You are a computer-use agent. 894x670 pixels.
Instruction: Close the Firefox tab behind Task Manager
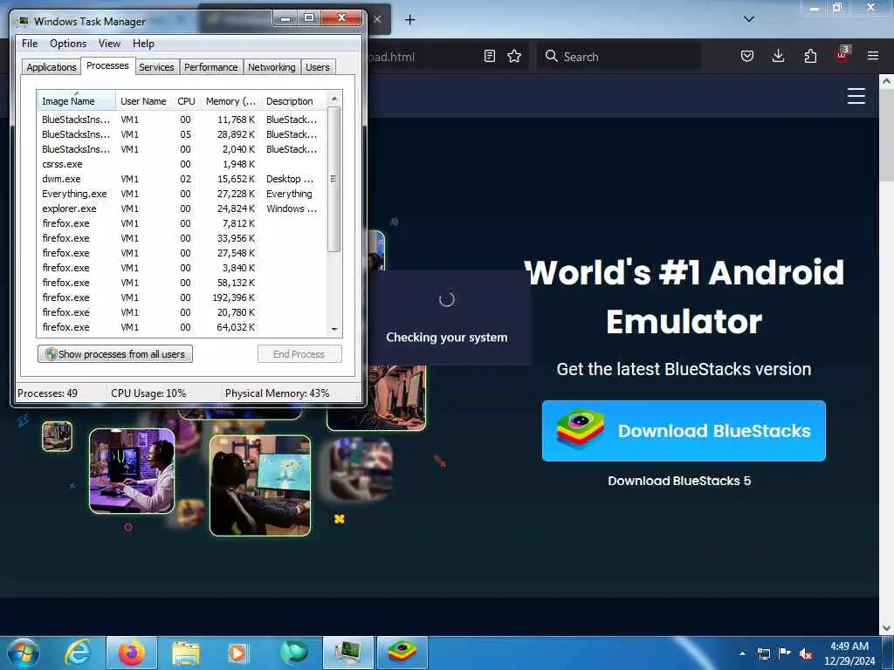[377, 19]
